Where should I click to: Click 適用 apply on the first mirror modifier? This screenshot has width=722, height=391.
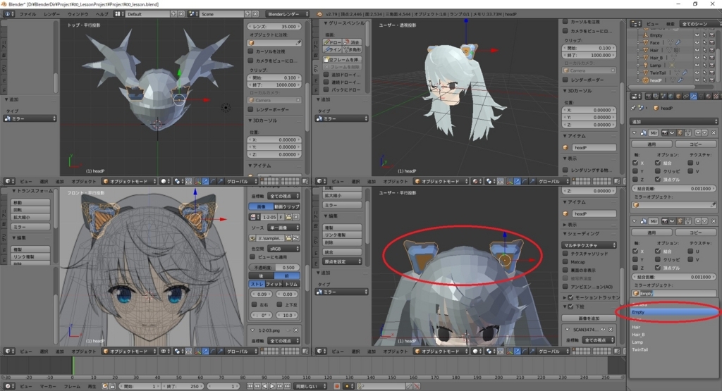651,144
